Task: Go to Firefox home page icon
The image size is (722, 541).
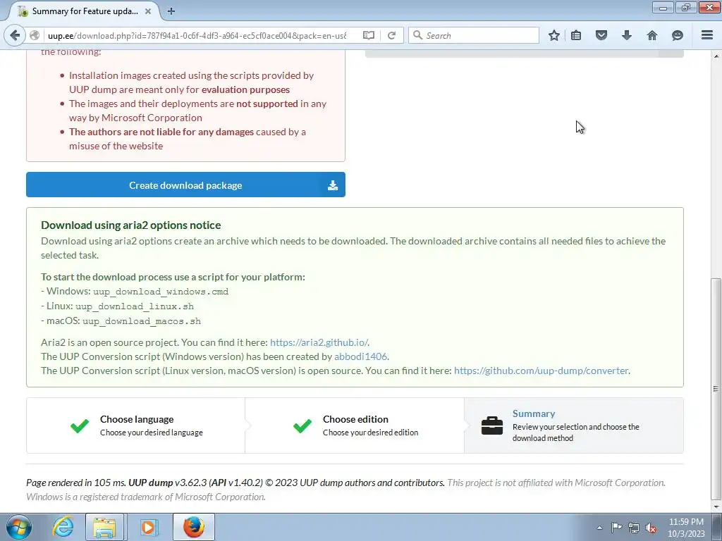Action: tap(652, 35)
